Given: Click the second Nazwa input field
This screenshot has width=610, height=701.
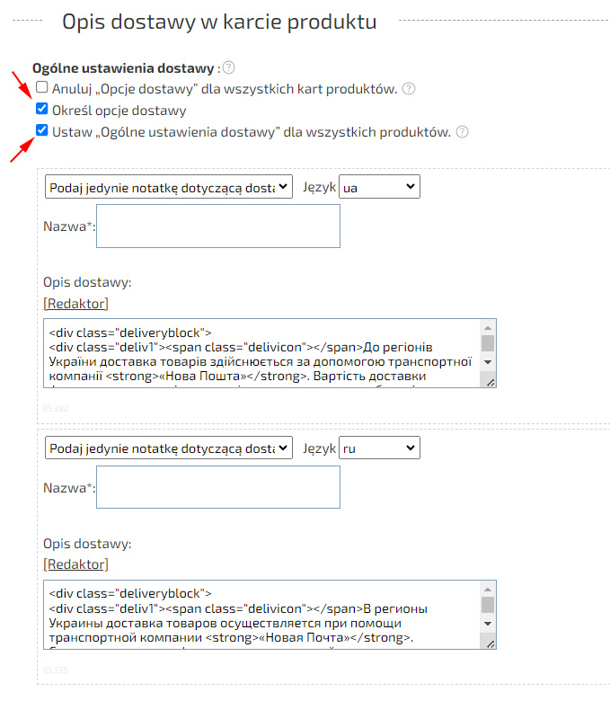Looking at the screenshot, I should [217, 486].
